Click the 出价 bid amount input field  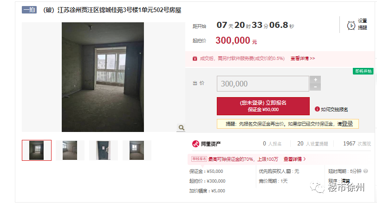[x=263, y=84]
